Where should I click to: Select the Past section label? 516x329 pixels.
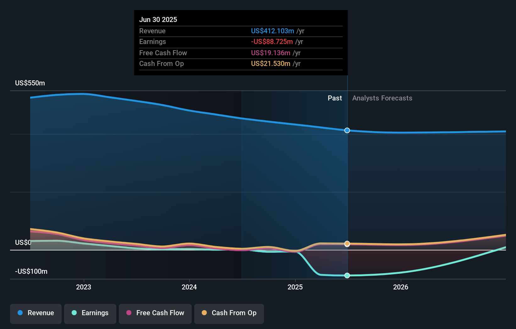tap(335, 98)
